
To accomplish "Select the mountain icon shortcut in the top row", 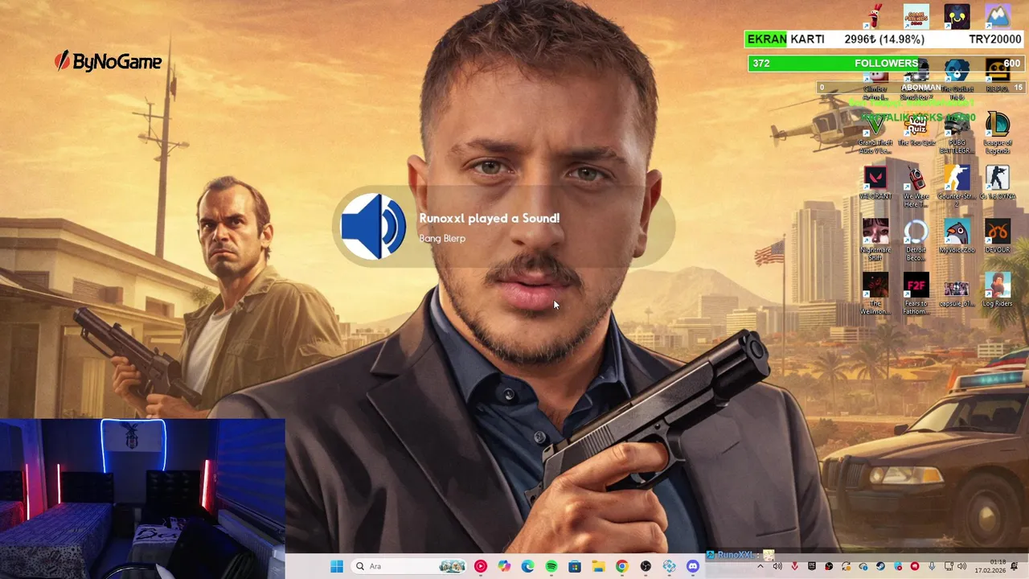I will [x=998, y=16].
